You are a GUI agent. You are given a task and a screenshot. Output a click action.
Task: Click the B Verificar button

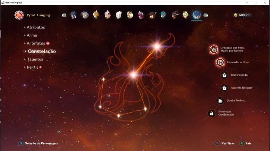tap(225, 143)
